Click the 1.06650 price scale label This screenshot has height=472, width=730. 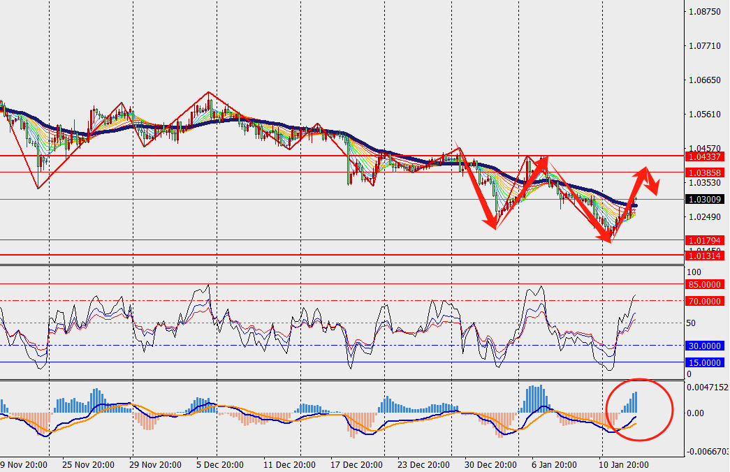(x=704, y=80)
